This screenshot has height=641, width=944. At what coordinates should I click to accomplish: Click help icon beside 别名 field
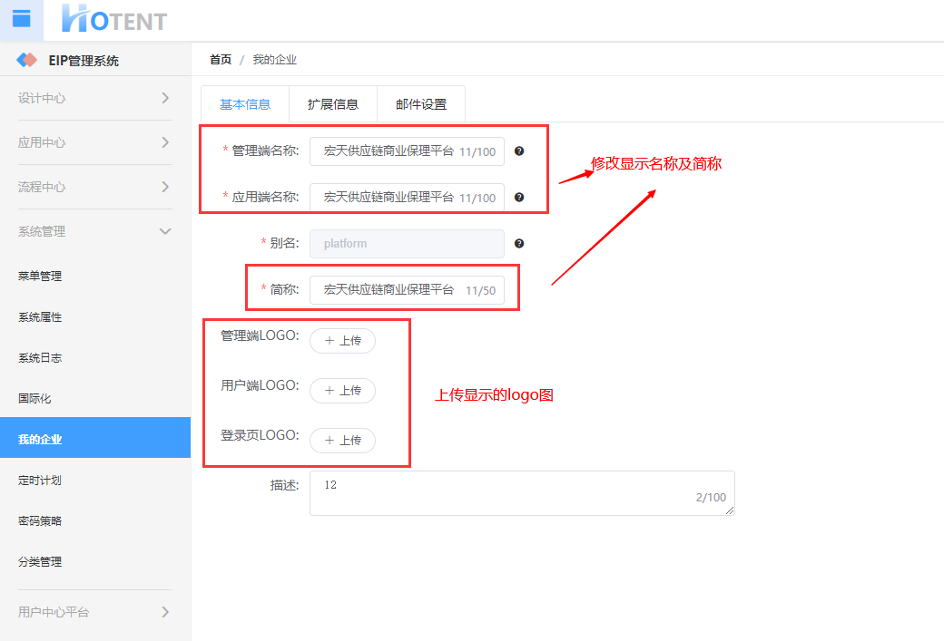click(519, 244)
